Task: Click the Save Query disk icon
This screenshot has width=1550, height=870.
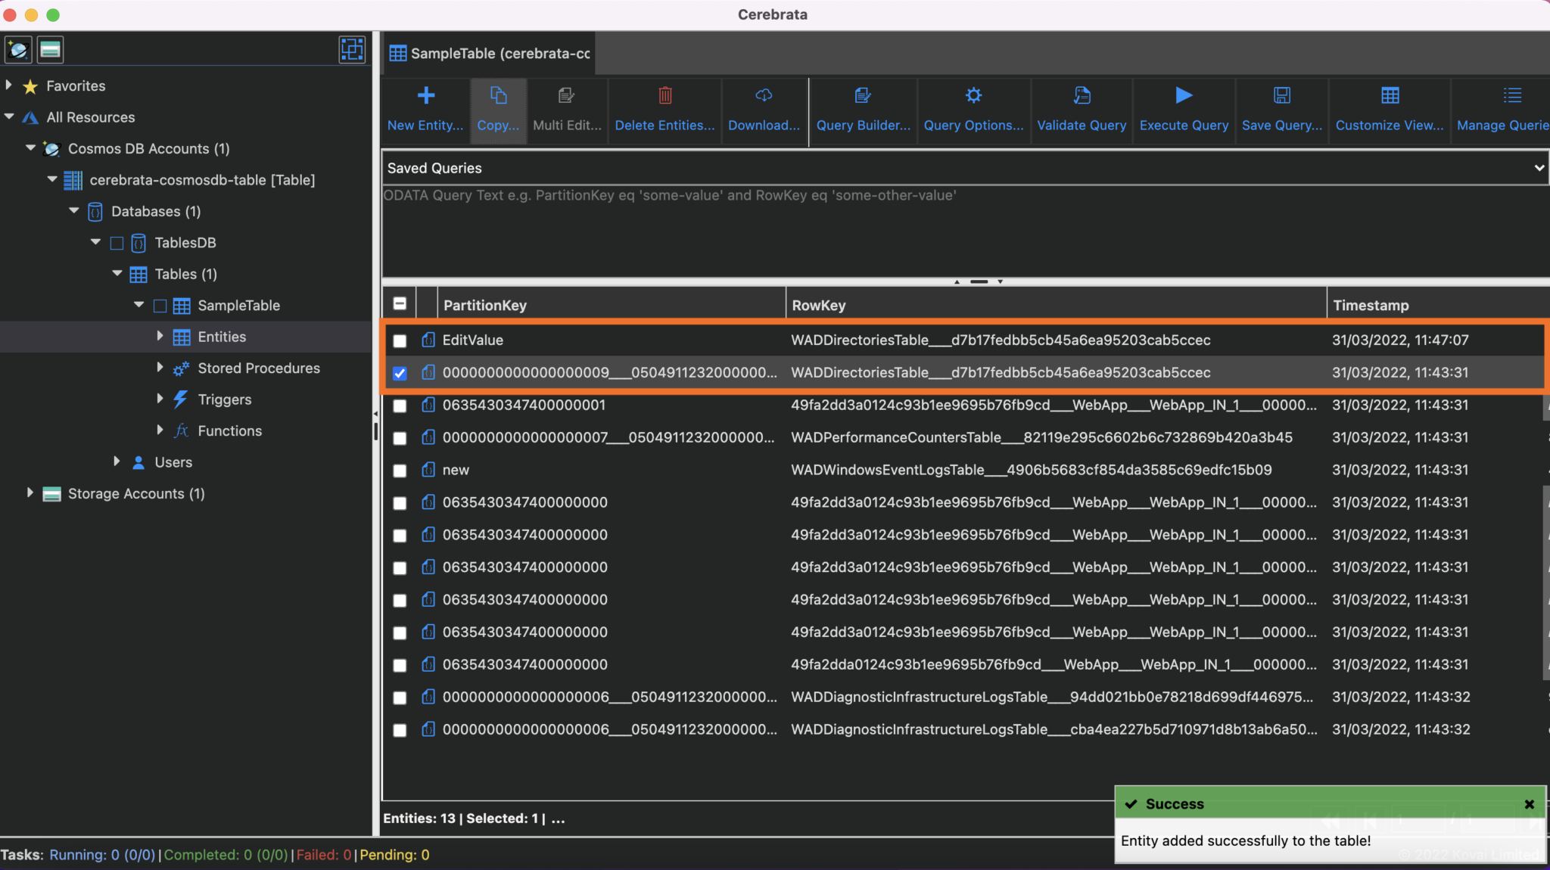Action: [x=1281, y=95]
